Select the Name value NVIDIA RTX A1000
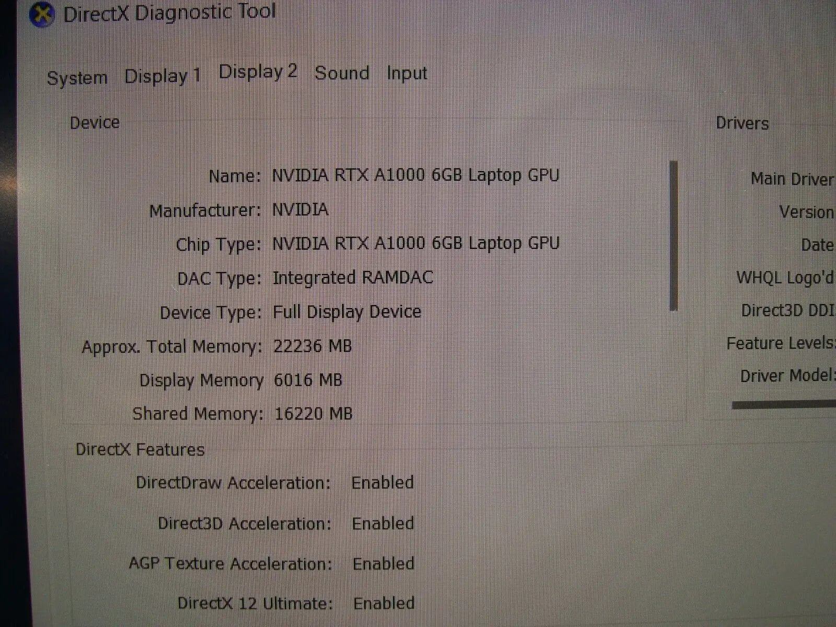The height and width of the screenshot is (627, 836). [x=415, y=175]
